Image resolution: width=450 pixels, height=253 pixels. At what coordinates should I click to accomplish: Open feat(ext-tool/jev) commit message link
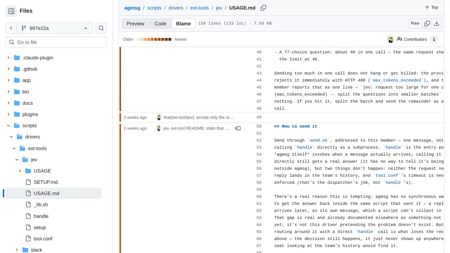(198, 117)
